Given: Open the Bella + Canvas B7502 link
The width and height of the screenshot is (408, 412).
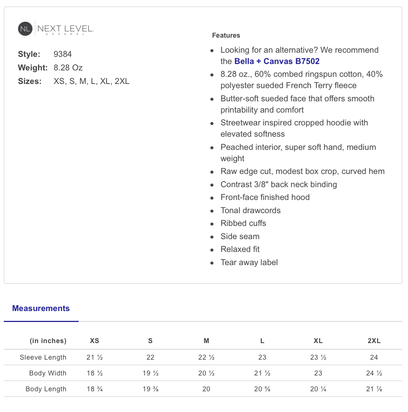Looking at the screenshot, I should [x=277, y=61].
